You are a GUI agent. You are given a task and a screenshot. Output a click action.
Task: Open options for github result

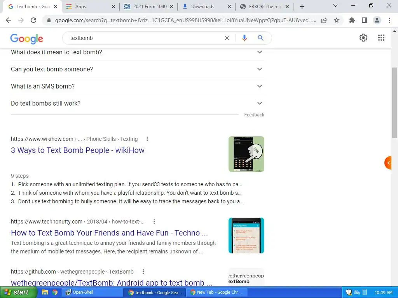coord(143,272)
